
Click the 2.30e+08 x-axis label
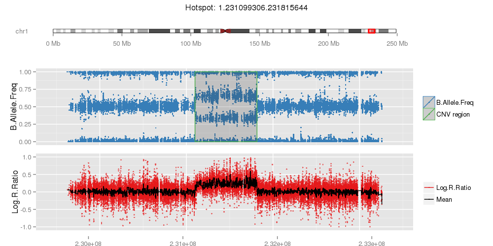pyautogui.click(x=88, y=243)
